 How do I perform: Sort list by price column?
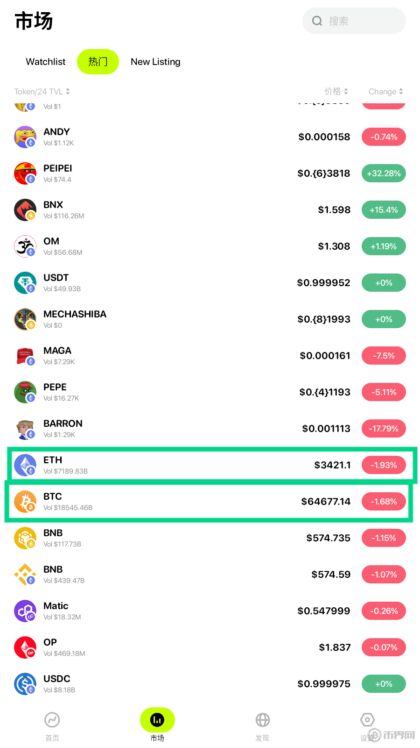click(336, 92)
